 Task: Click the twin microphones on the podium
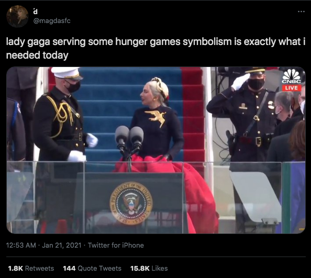129,139
